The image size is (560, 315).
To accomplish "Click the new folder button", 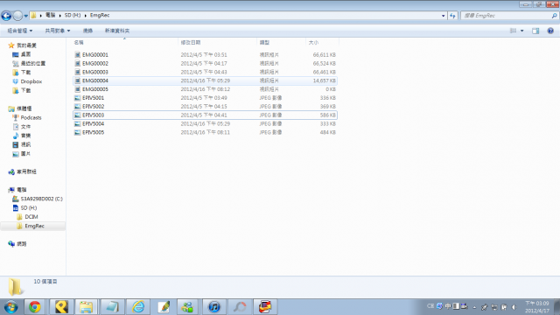I will coord(117,31).
